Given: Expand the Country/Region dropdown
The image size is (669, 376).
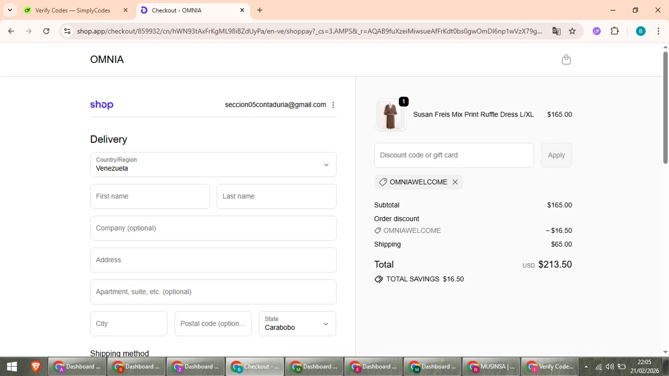Looking at the screenshot, I should tap(213, 165).
